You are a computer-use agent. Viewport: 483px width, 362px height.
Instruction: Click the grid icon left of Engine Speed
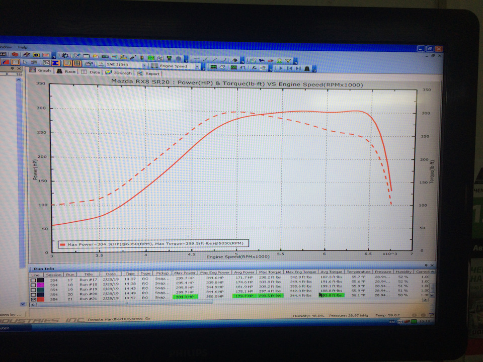click(154, 65)
